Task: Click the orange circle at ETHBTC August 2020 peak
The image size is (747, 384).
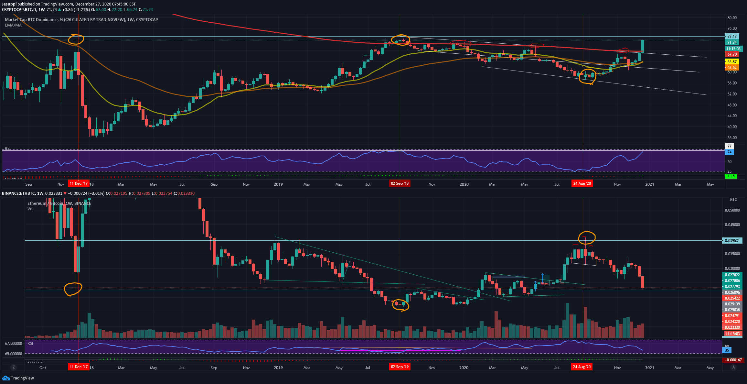Action: pos(586,237)
